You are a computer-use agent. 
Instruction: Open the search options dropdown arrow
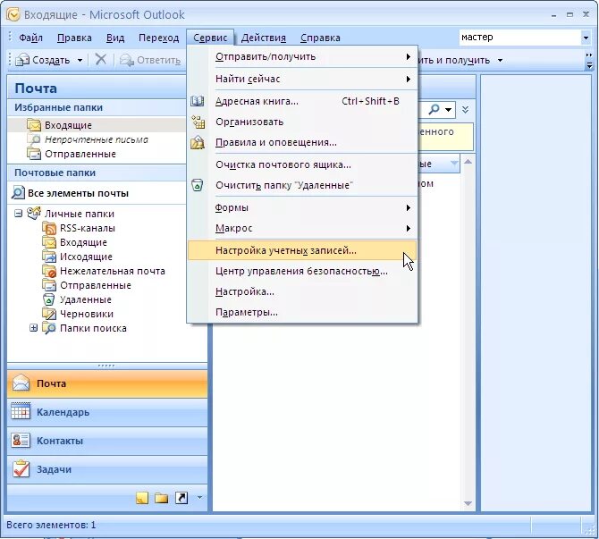(x=449, y=110)
